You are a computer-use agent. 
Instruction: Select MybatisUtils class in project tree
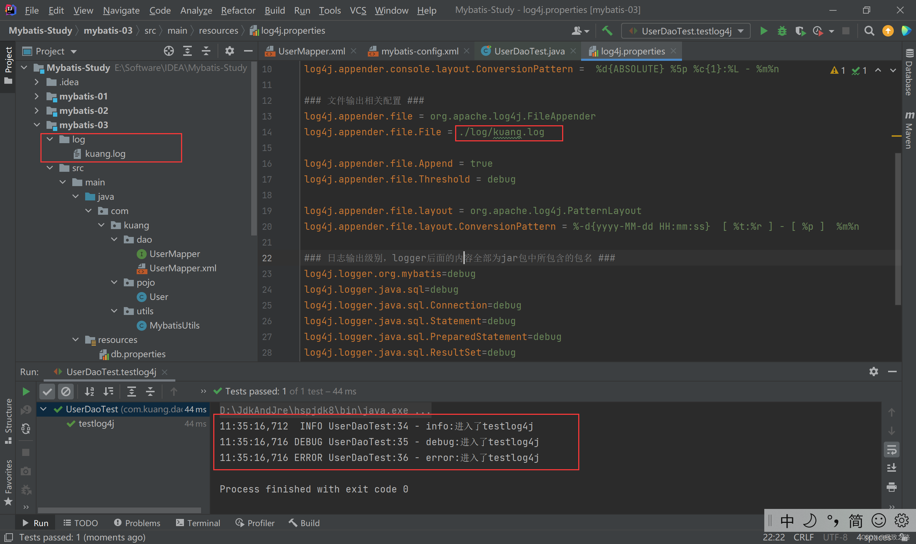point(174,326)
